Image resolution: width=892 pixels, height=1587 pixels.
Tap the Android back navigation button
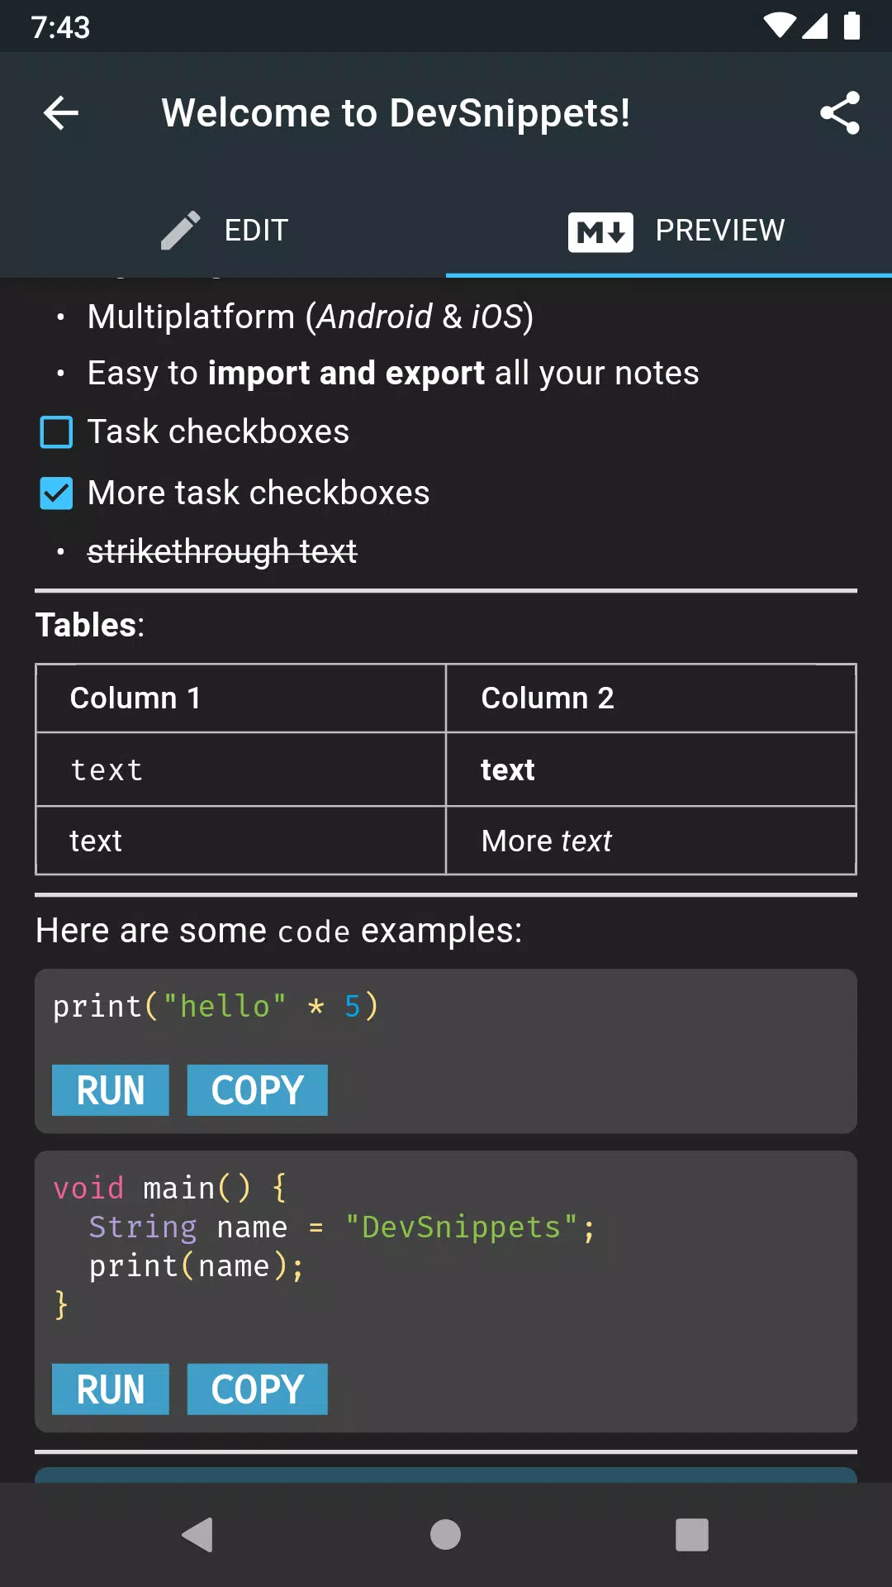(x=198, y=1535)
